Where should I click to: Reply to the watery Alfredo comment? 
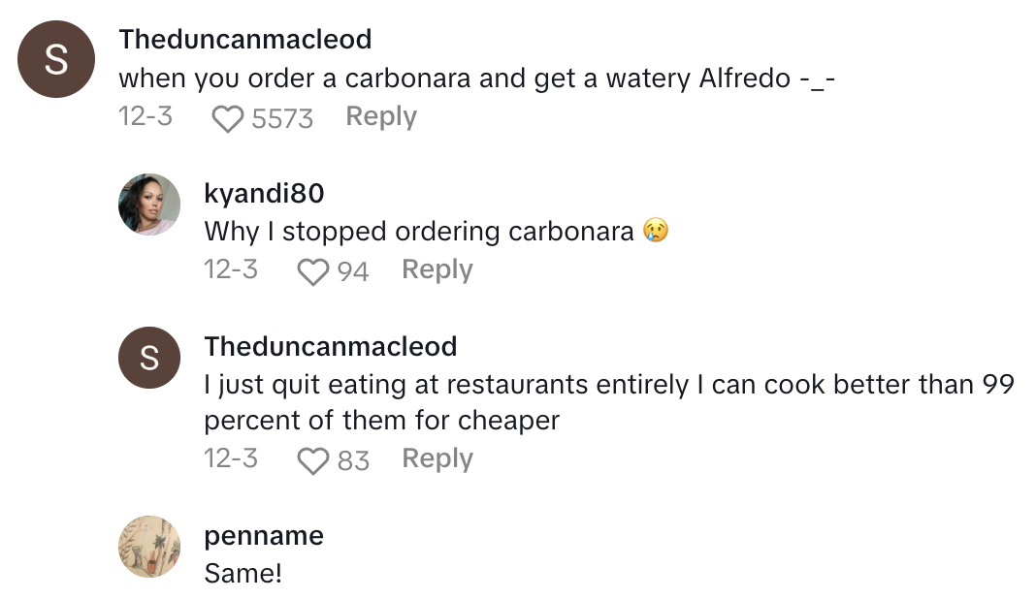pyautogui.click(x=380, y=116)
